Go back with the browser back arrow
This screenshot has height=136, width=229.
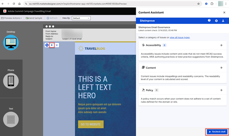coord(3,4)
